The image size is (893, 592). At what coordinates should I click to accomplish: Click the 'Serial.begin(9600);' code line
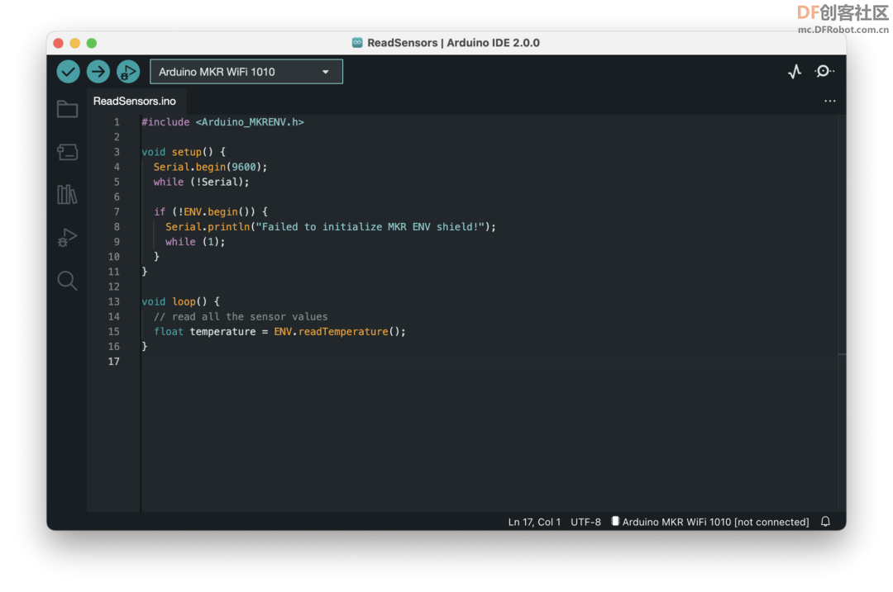pyautogui.click(x=210, y=167)
